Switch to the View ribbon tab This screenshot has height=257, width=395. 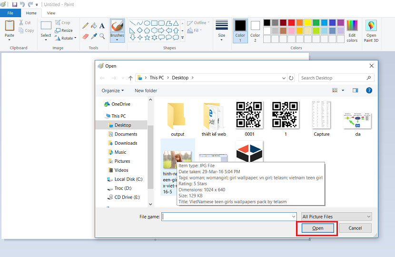[x=51, y=13]
